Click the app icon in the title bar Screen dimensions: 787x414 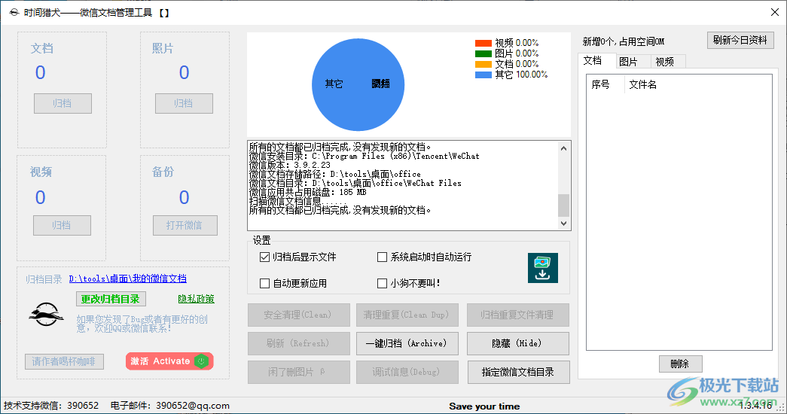tap(14, 13)
